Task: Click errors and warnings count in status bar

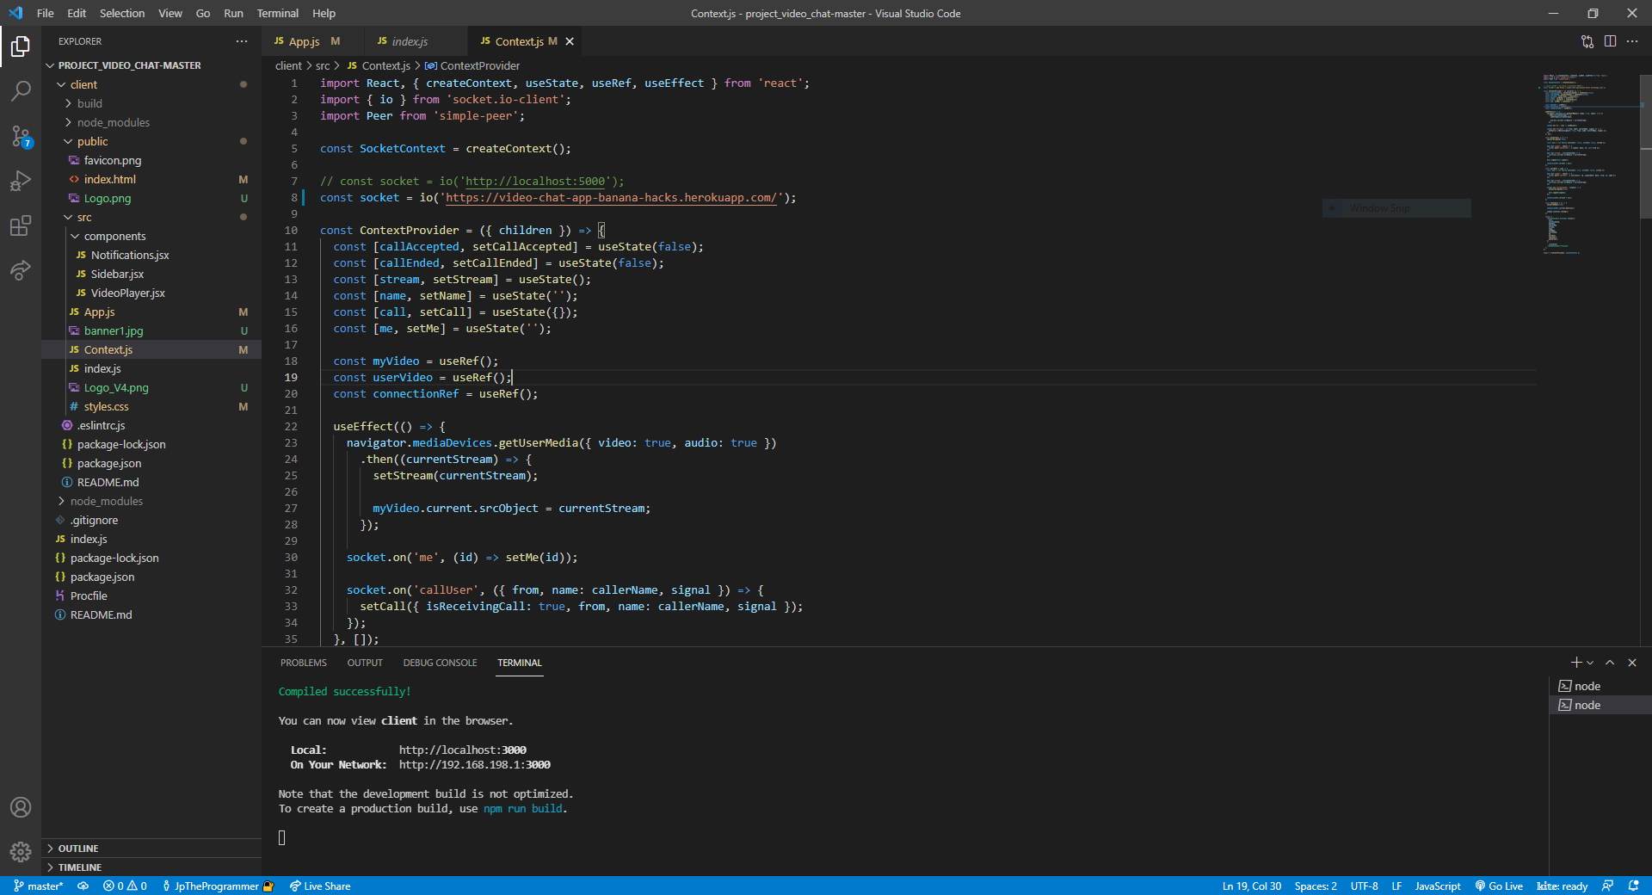Action: 125,886
